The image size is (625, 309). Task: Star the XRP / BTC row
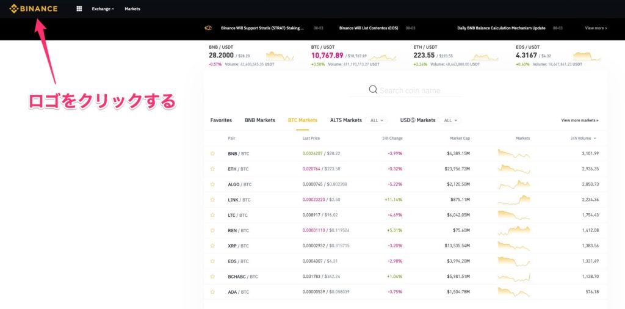[212, 245]
